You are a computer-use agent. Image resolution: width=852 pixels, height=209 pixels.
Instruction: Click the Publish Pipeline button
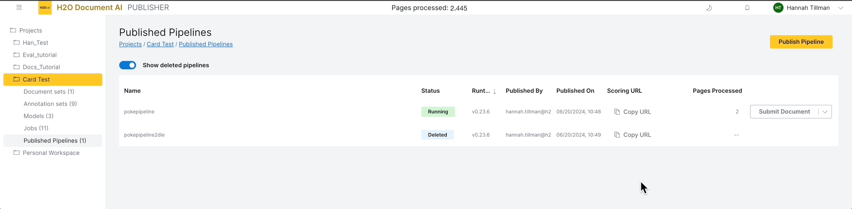pyautogui.click(x=801, y=42)
